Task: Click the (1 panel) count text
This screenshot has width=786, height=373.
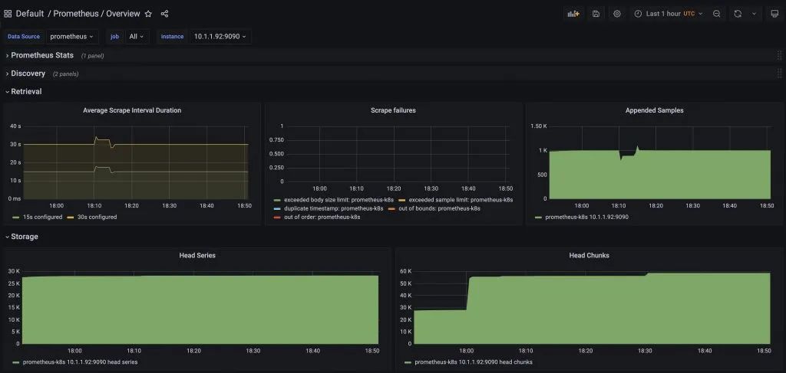Action: [x=92, y=56]
